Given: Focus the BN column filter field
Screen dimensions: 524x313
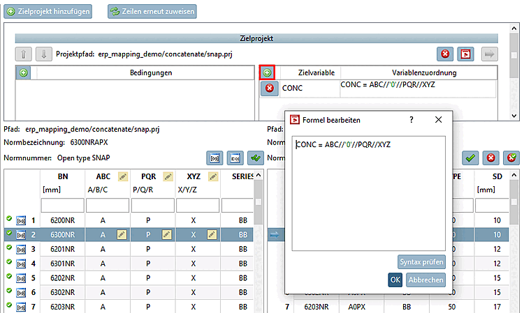Looking at the screenshot, I should pos(62,205).
